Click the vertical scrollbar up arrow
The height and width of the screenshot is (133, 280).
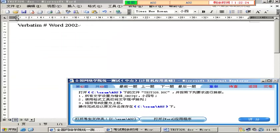(x=277, y=18)
